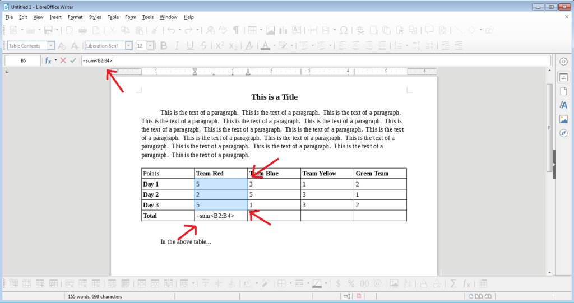The height and width of the screenshot is (303, 574).
Task: Toggle formatting marks (pilcrow) display
Action: [x=236, y=30]
